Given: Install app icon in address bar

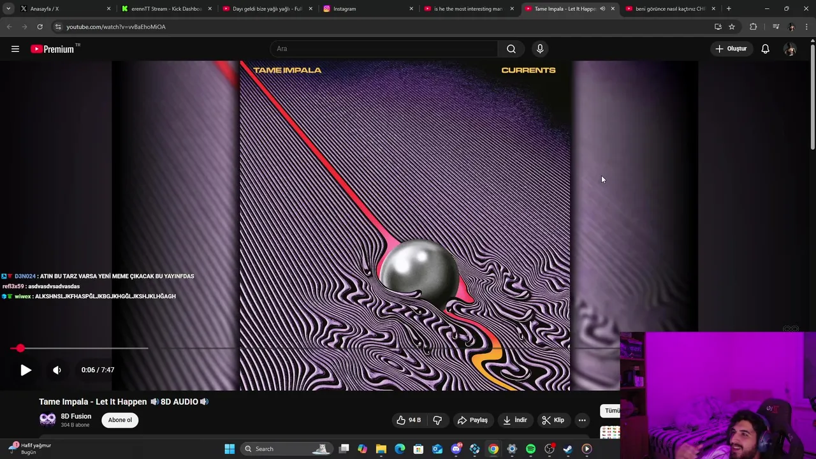Looking at the screenshot, I should click(x=718, y=27).
